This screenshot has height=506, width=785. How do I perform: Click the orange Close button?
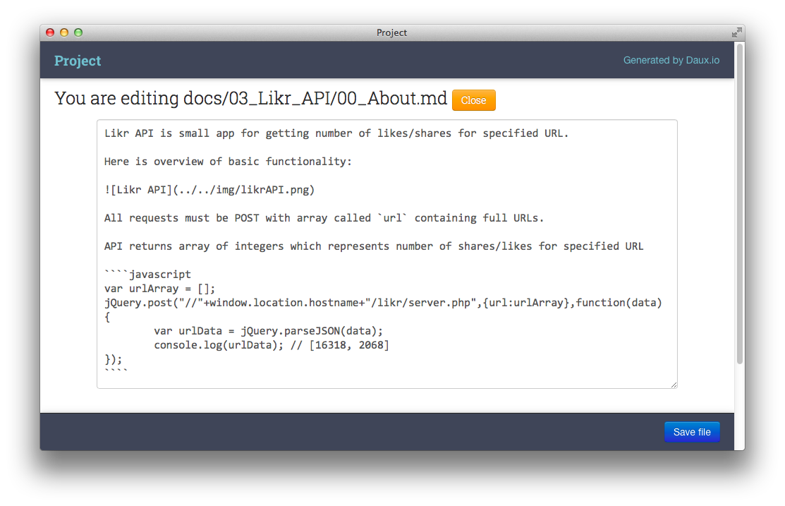click(x=473, y=100)
